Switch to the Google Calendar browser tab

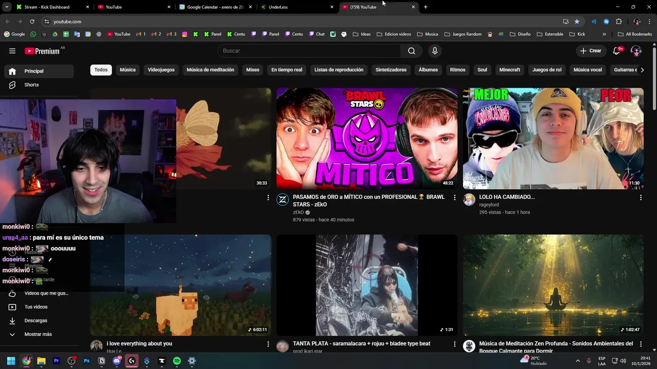coord(215,7)
